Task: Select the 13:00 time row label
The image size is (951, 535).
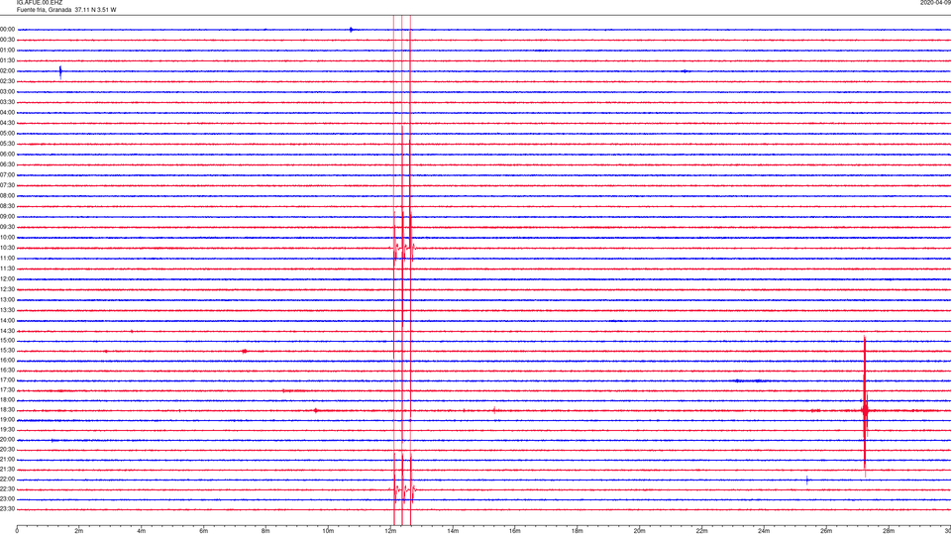Action: tap(8, 299)
